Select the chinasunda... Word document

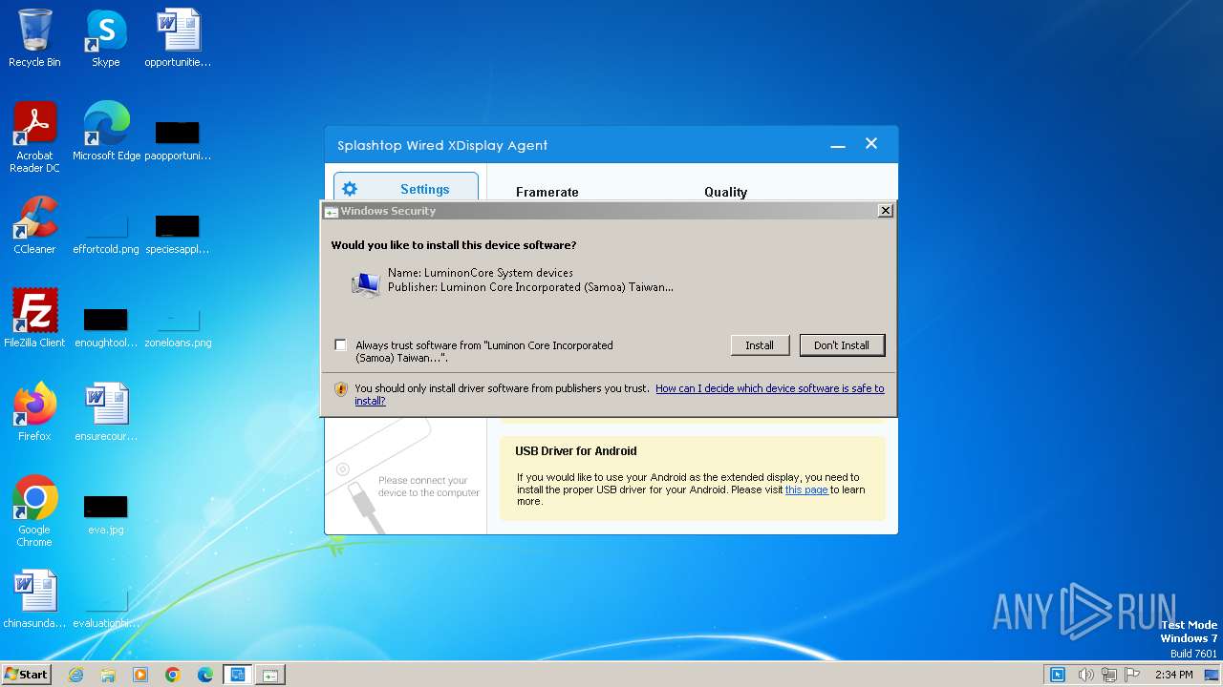tap(34, 599)
